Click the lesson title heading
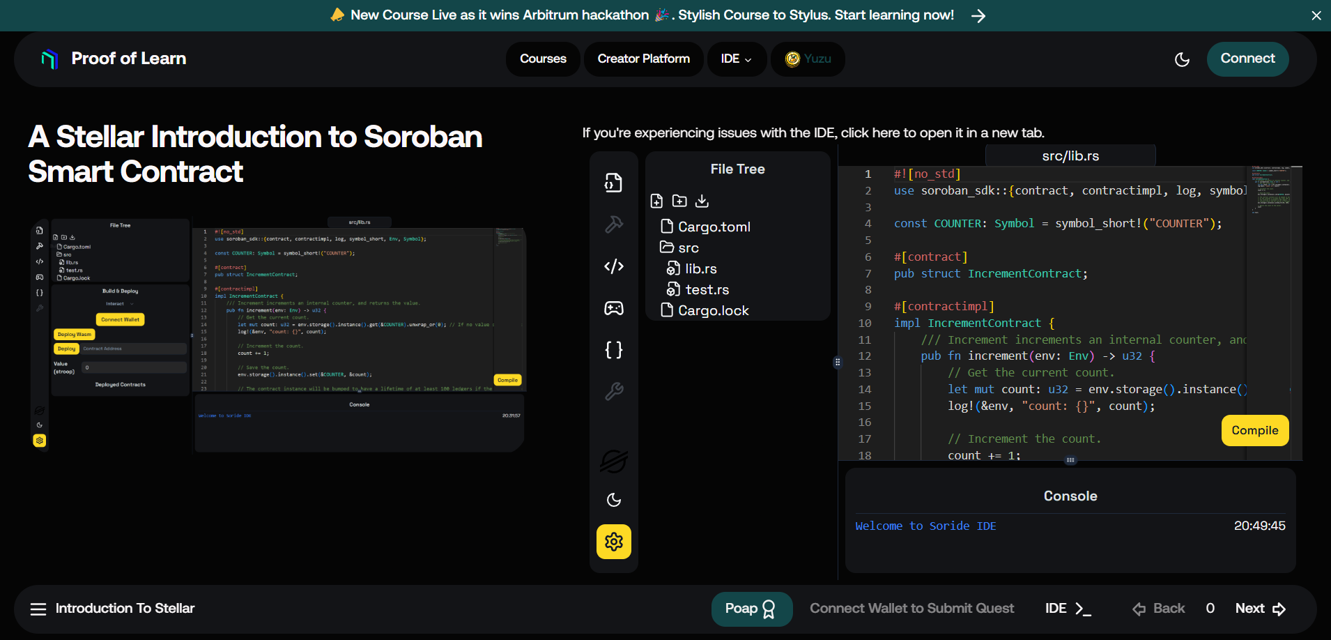1331x640 pixels. click(255, 154)
